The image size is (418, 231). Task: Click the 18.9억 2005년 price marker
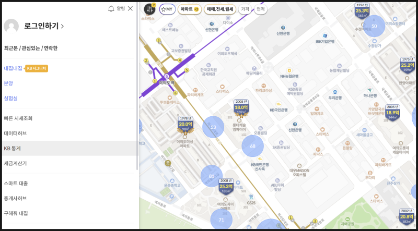[393, 113]
